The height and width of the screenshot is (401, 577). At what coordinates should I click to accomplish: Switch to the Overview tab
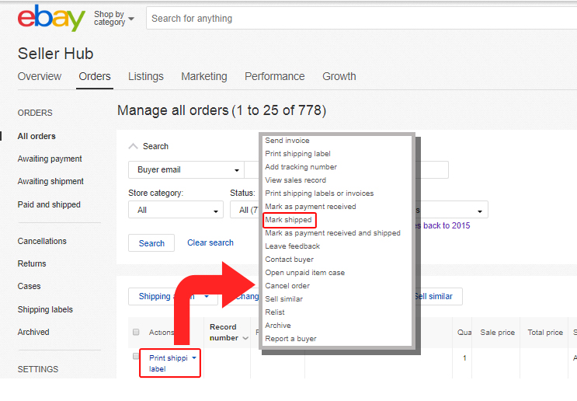click(x=40, y=76)
